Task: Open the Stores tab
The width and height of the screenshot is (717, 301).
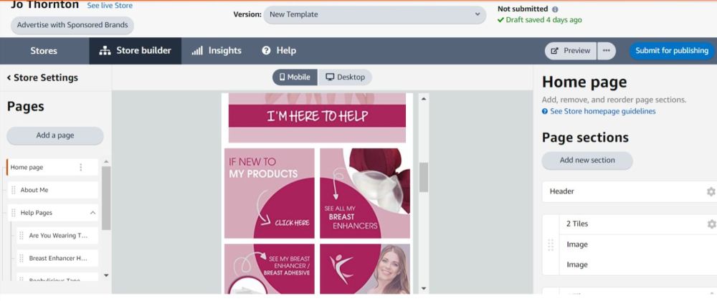Action: click(44, 51)
